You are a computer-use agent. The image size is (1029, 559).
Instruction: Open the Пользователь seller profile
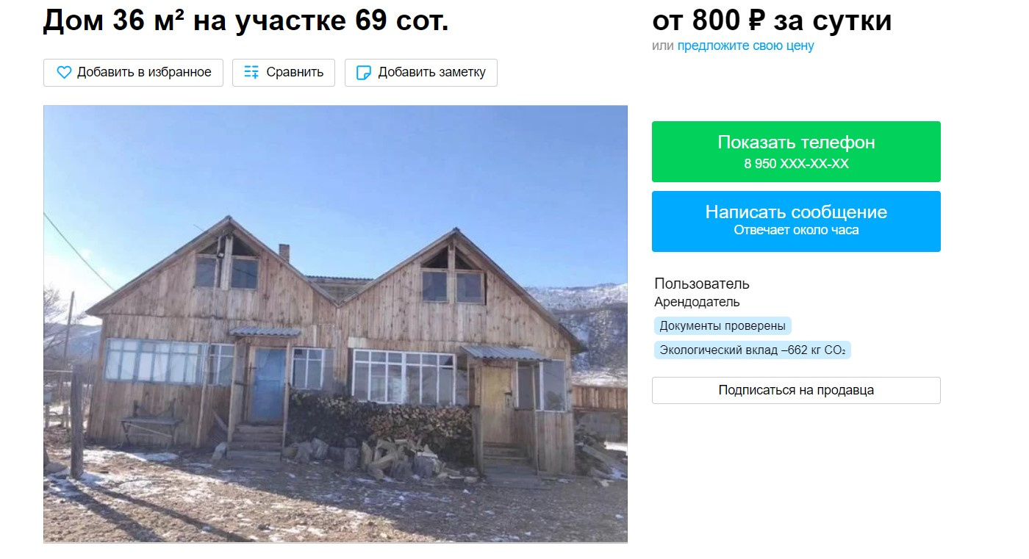tap(702, 284)
